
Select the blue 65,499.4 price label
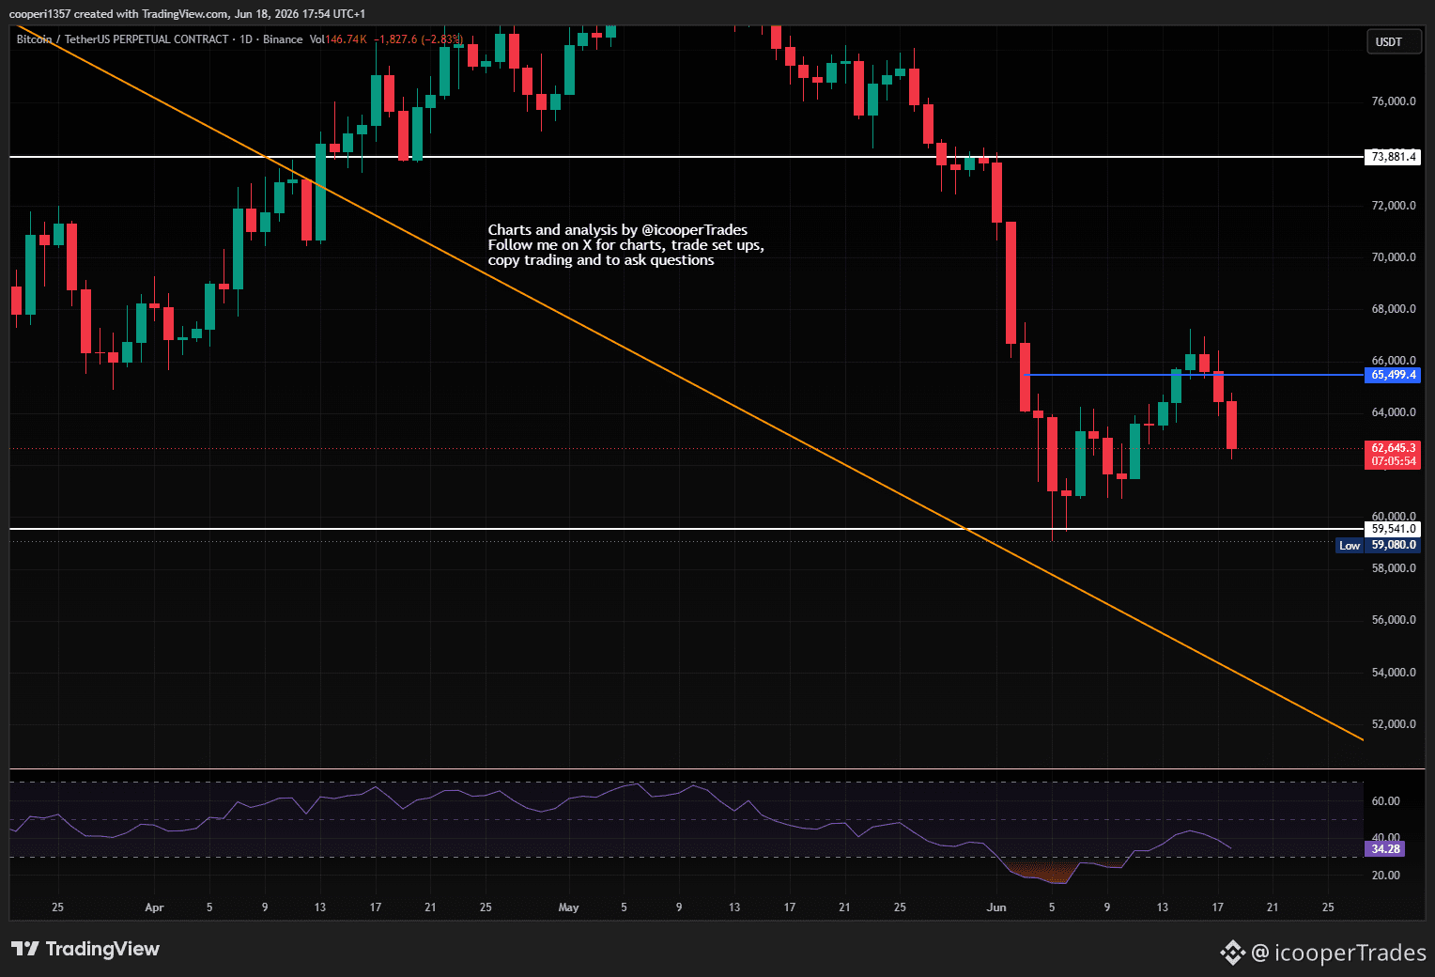1392,375
